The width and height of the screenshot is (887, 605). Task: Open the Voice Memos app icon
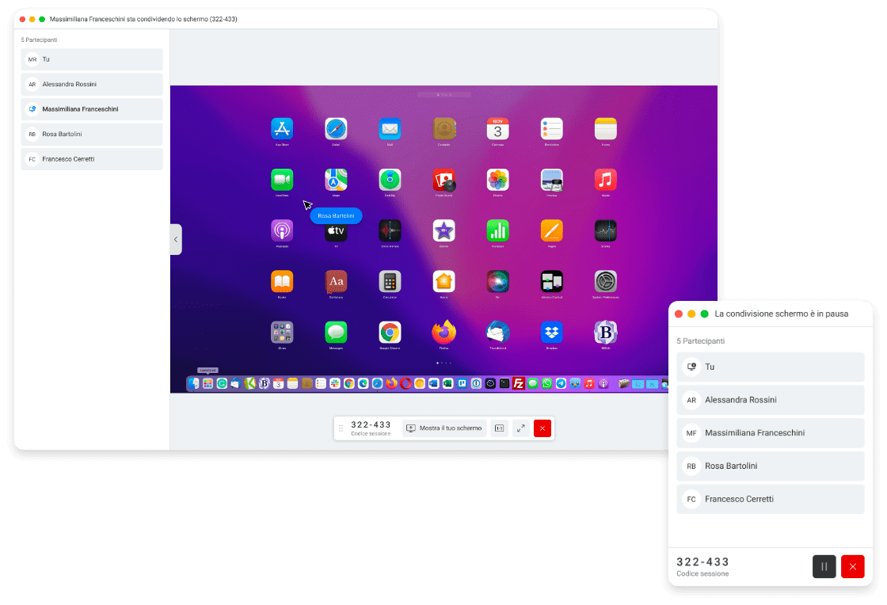coord(390,230)
